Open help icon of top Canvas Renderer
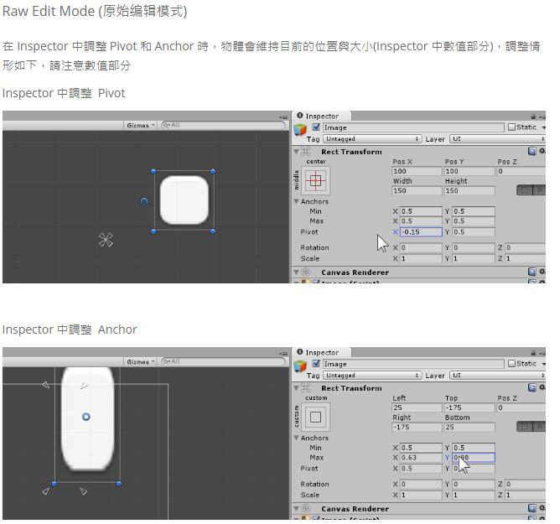560x524 pixels. coord(531,272)
